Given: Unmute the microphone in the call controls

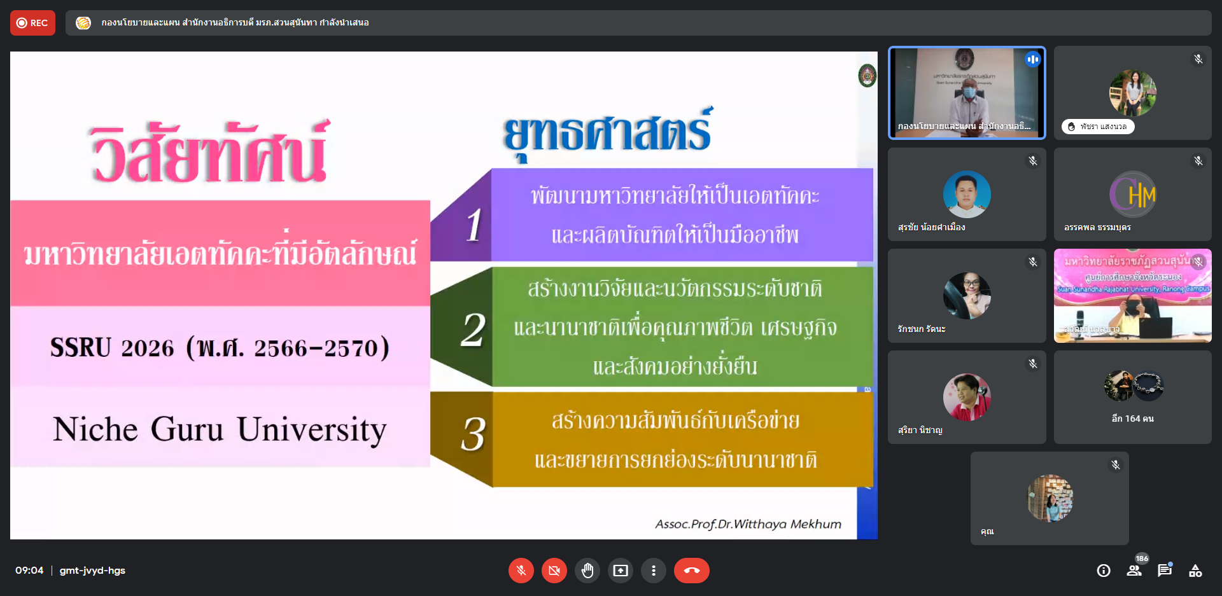Looking at the screenshot, I should [x=521, y=571].
